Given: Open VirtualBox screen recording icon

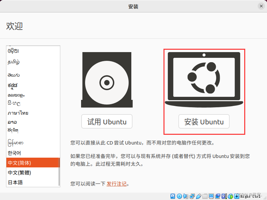Looking at the screenshot, I should (217, 196).
